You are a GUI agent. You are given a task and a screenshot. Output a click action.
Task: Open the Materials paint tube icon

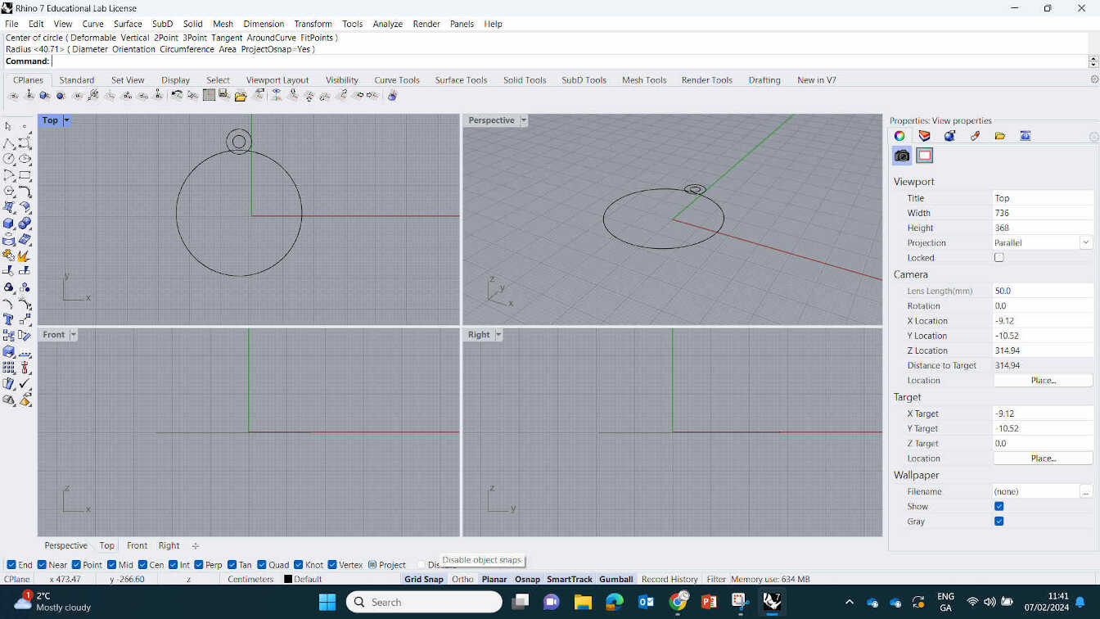975,136
